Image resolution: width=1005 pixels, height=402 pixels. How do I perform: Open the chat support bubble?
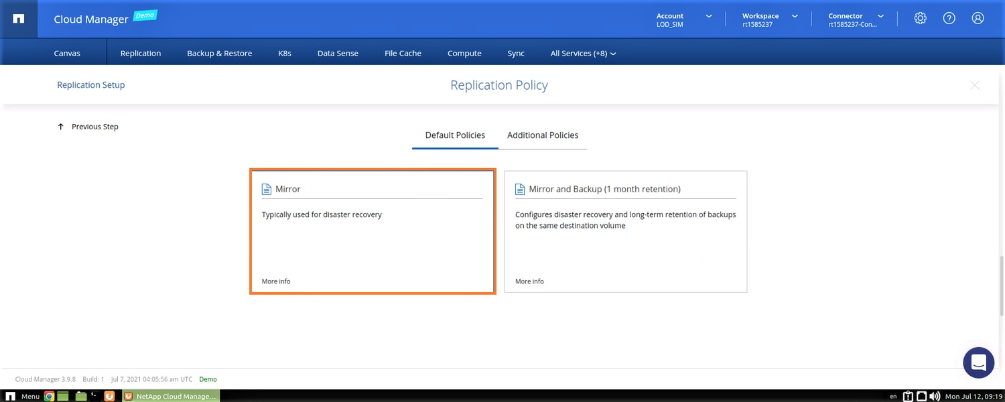point(978,362)
